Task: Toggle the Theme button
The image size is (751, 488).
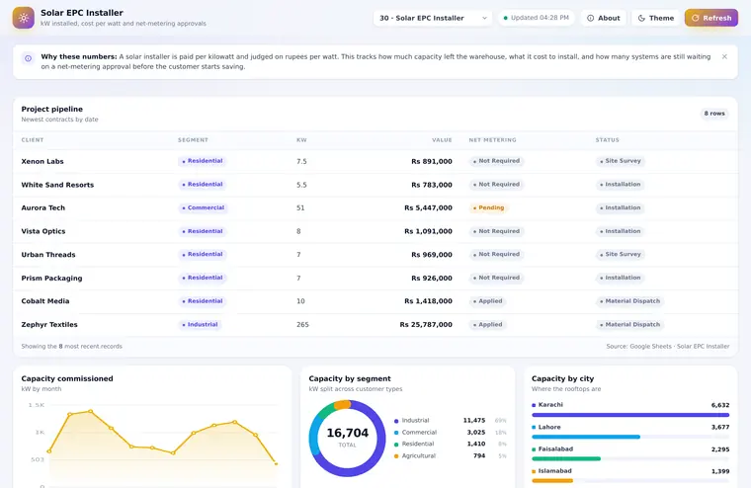Action: pyautogui.click(x=656, y=18)
